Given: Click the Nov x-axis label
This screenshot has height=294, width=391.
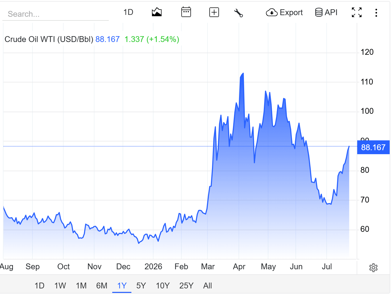Looking at the screenshot, I should [94, 266].
